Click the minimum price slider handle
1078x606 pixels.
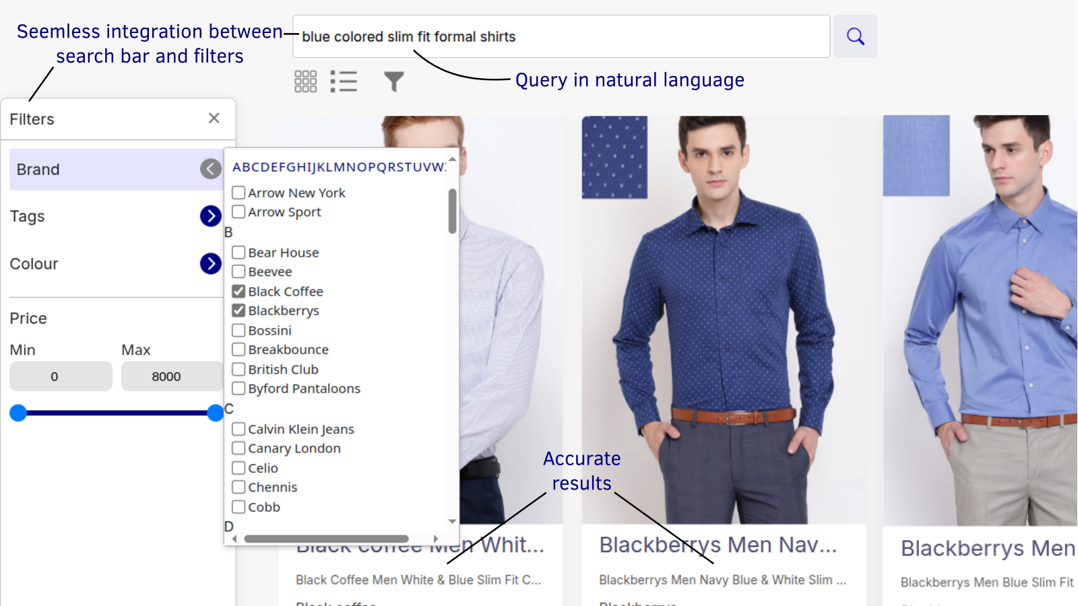[x=18, y=413]
